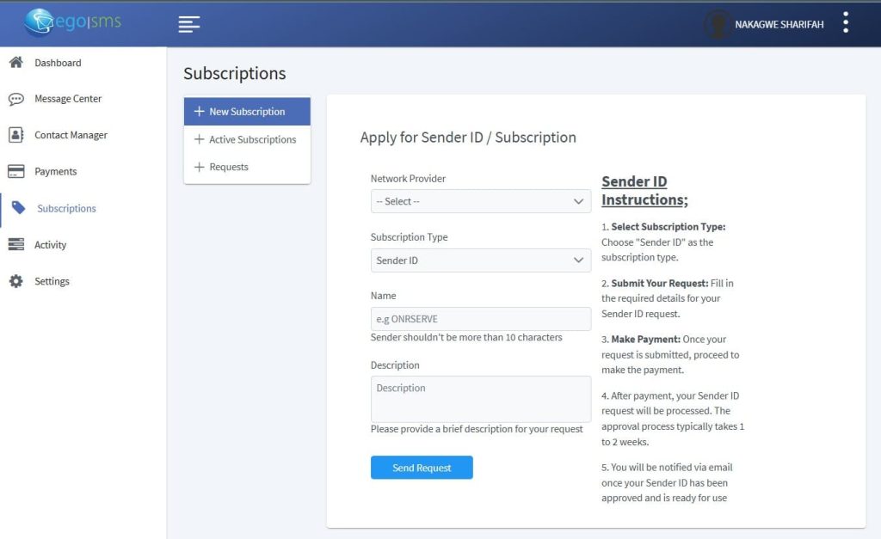
Task: Click the Settings gear icon
Action: click(x=15, y=281)
